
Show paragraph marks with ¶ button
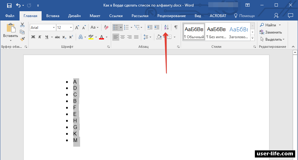click(x=176, y=27)
